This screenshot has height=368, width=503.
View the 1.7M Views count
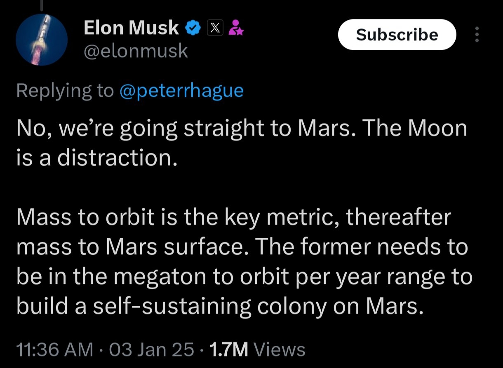pyautogui.click(x=257, y=349)
